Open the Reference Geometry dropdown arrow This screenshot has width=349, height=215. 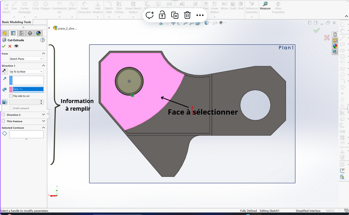point(252,17)
